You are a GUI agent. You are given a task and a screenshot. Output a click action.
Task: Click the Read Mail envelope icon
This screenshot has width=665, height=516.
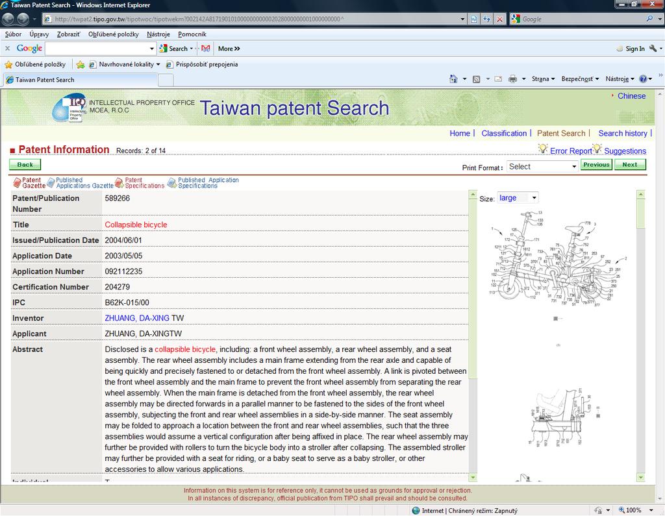[498, 79]
